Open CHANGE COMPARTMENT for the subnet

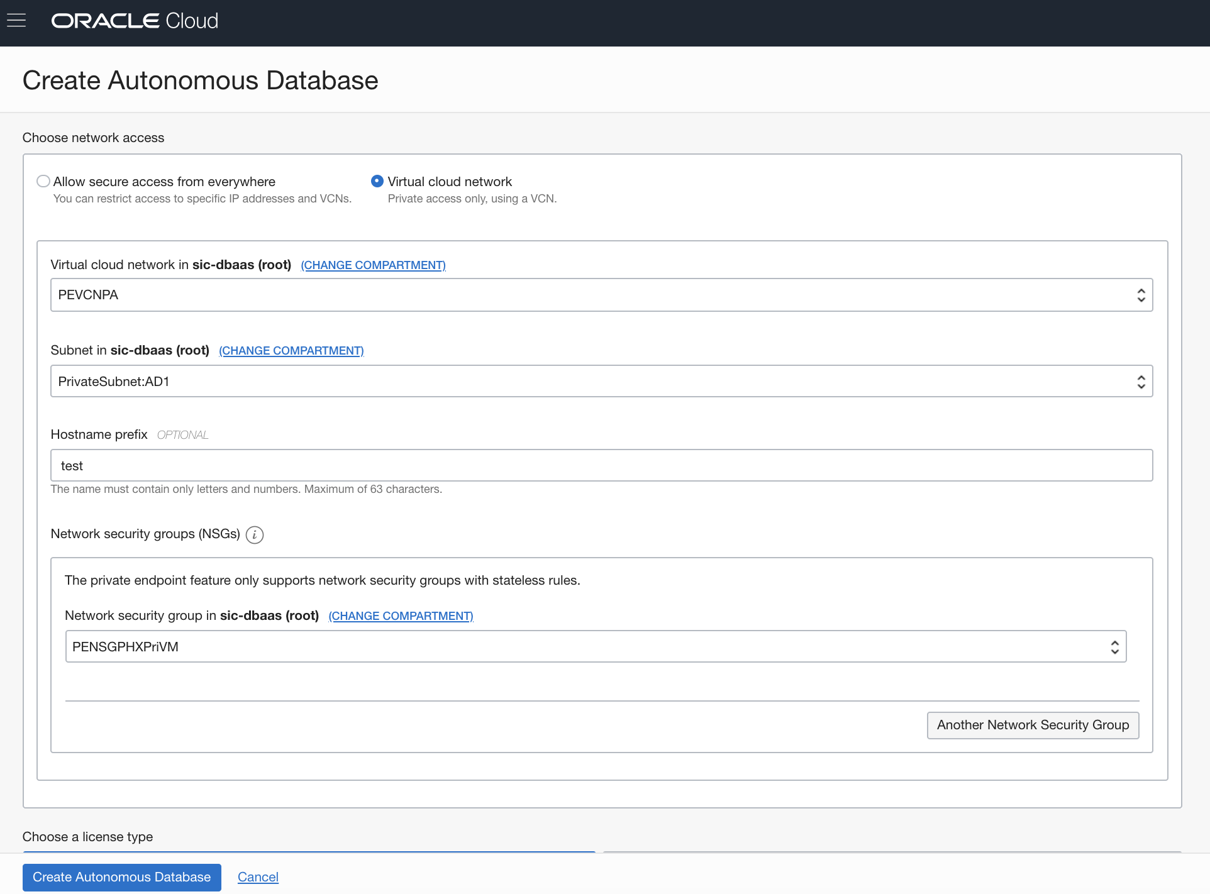pos(291,350)
